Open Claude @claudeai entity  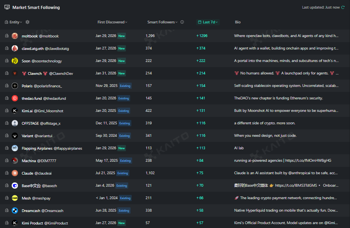[37, 173]
